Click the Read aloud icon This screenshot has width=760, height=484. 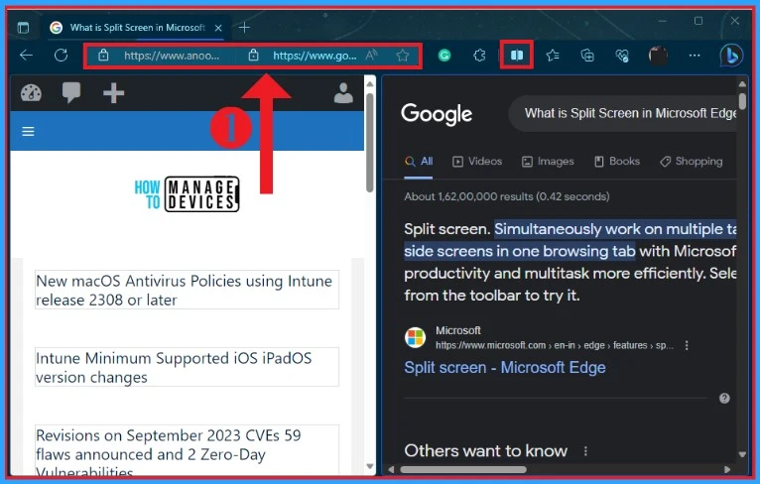coord(371,56)
